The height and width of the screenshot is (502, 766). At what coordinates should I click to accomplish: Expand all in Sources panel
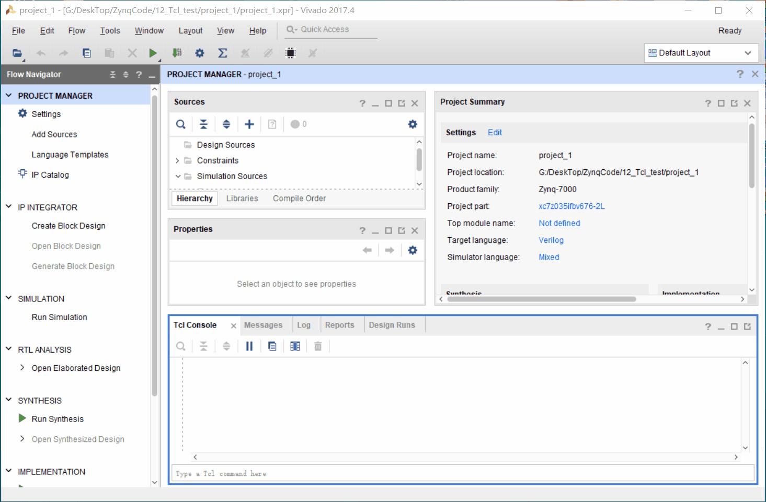pos(226,124)
